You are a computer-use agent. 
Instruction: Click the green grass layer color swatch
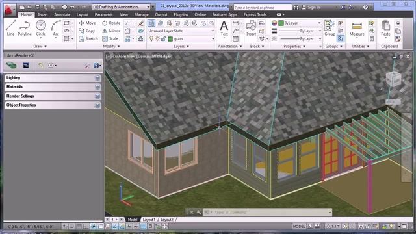pos(170,39)
